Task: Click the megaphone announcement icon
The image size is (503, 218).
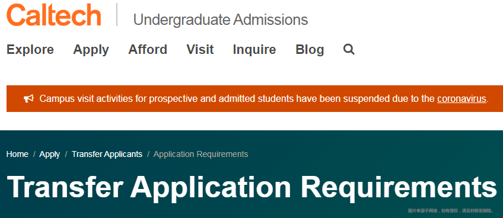Action: 28,99
